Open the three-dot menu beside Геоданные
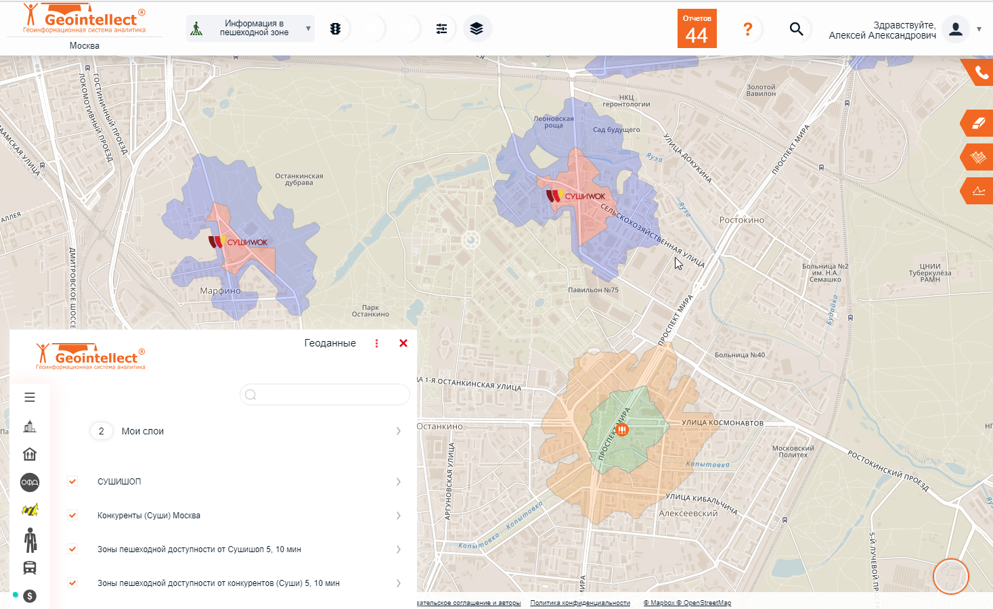The width and height of the screenshot is (993, 609). pos(376,343)
